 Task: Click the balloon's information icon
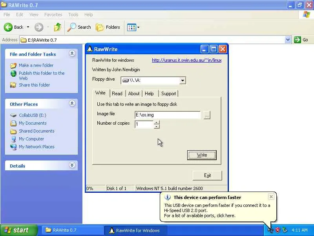point(168,197)
